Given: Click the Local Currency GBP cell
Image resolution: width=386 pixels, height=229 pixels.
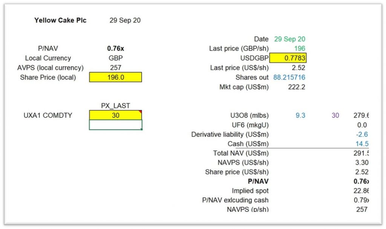Looking at the screenshot, I should [x=115, y=58].
